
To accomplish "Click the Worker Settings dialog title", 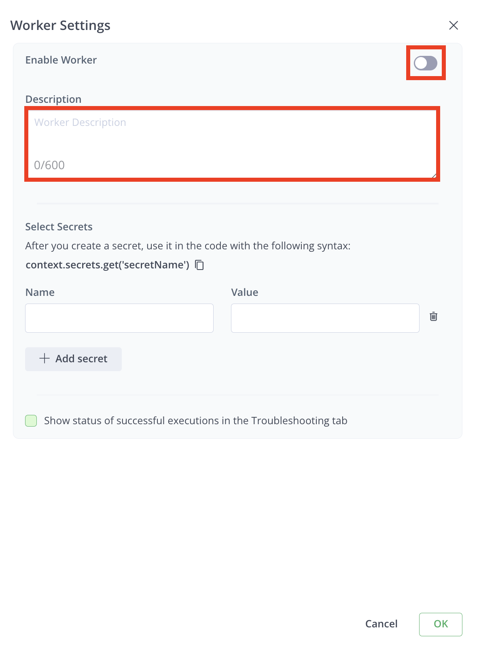I will coord(60,25).
